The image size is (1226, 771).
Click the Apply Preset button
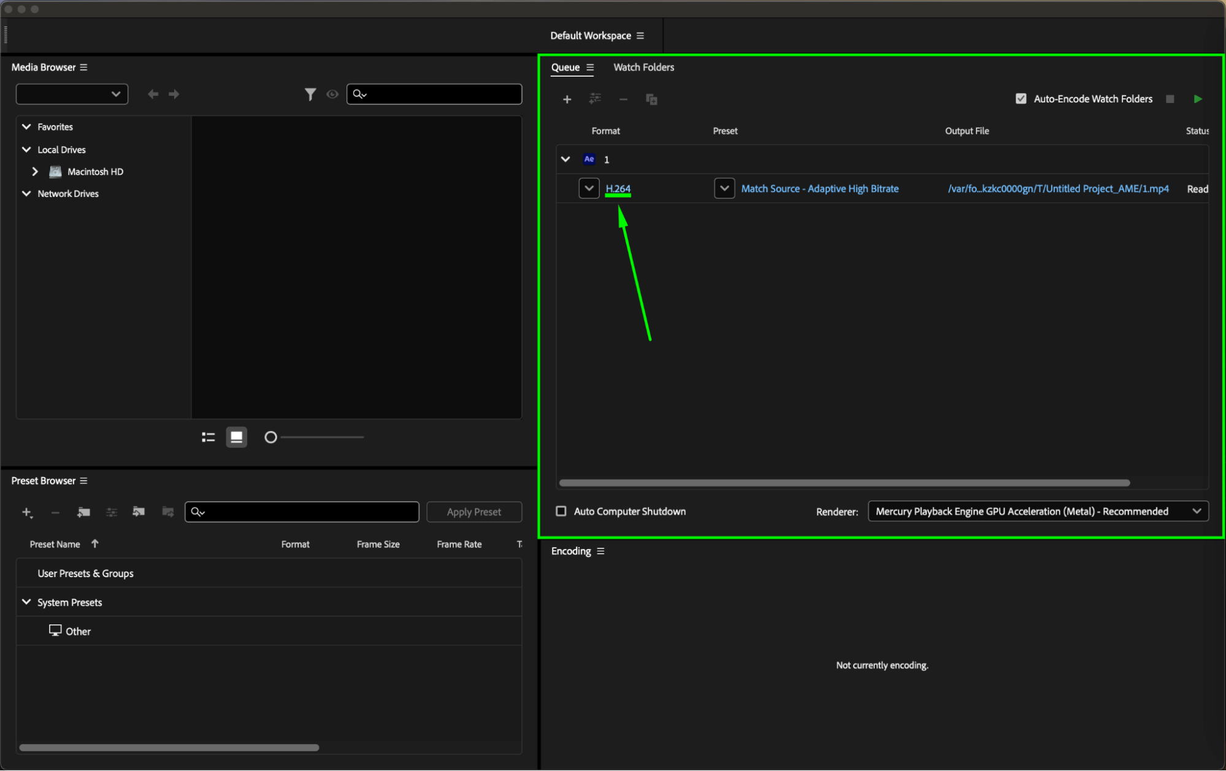(x=473, y=512)
